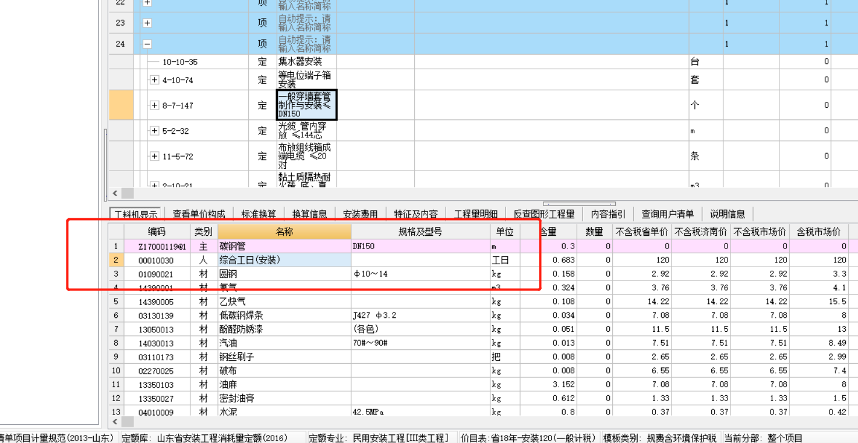Open the 特征及内容 tab

point(416,214)
